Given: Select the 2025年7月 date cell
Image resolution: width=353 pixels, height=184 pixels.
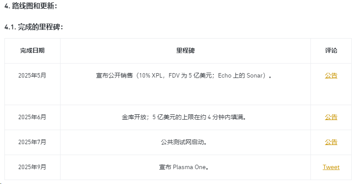Looking at the screenshot, I should click(x=32, y=142).
